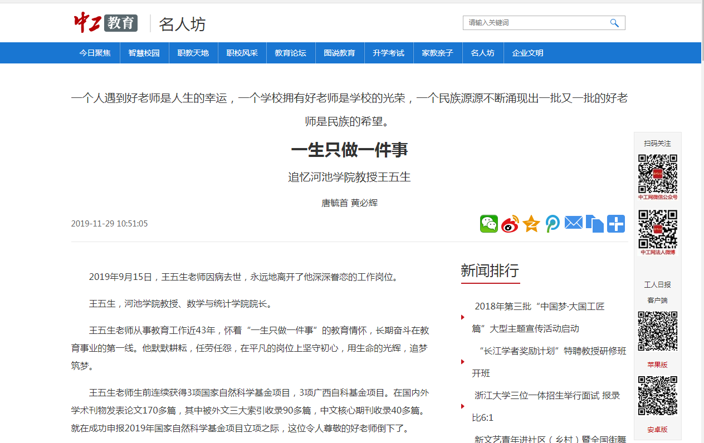The height and width of the screenshot is (443, 704).
Task: Select the 图说教育 menu item
Action: point(339,53)
